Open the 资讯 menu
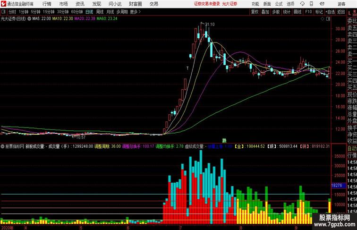The height and width of the screenshot is (230, 357). [80, 4]
